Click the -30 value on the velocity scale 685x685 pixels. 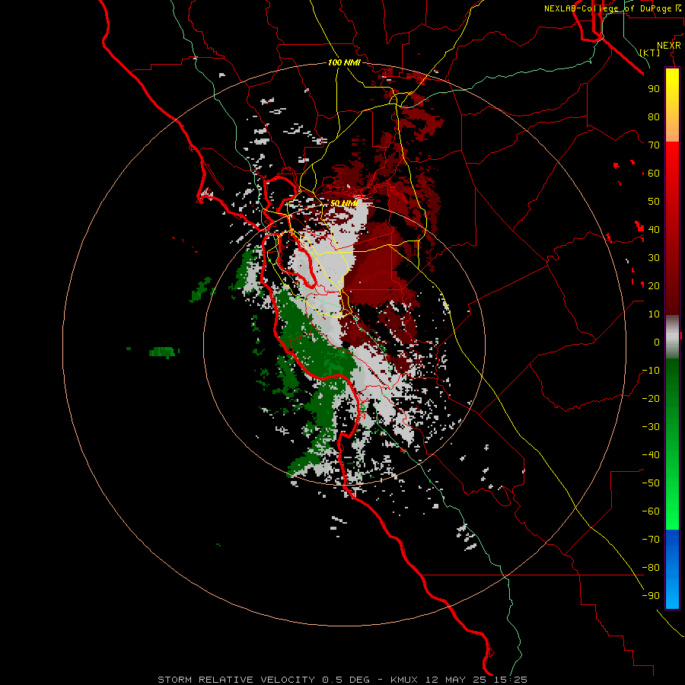click(x=651, y=427)
